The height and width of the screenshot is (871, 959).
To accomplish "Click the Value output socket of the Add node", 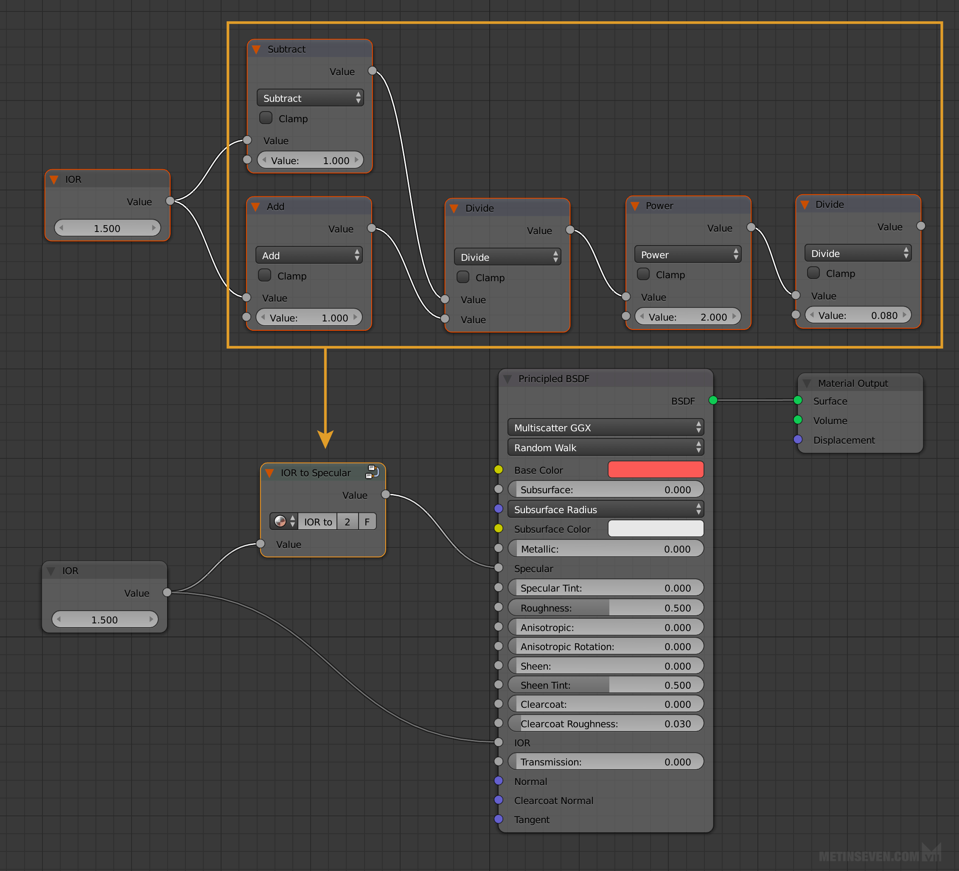I will [x=372, y=228].
